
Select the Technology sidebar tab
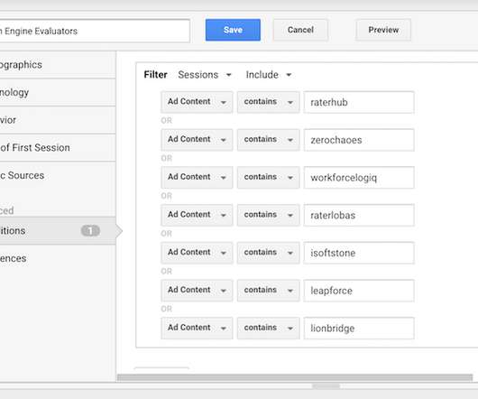point(58,92)
